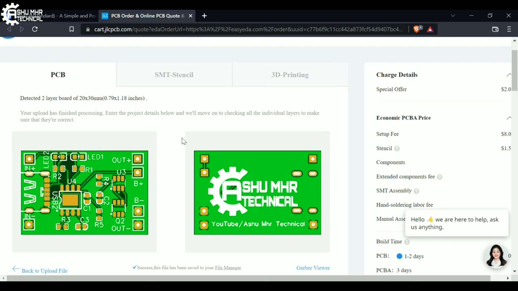
Task: Switch to the 3D-Printing tab
Action: coord(290,75)
